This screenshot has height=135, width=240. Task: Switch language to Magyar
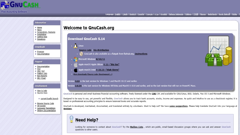[203, 14]
